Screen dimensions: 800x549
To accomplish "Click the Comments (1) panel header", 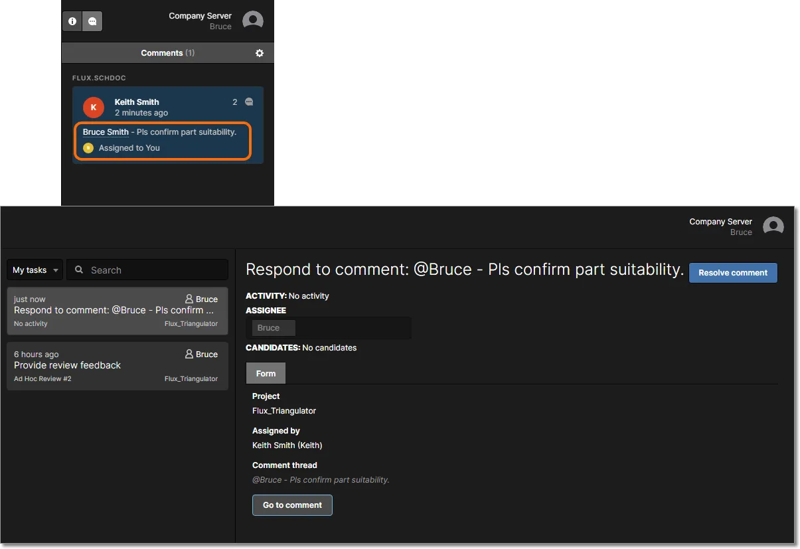I will click(167, 53).
